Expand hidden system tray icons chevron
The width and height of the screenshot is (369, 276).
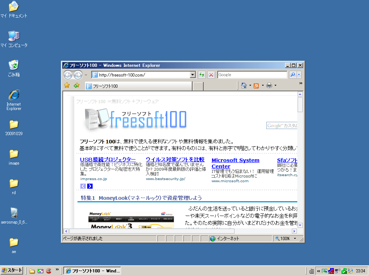coord(319,271)
